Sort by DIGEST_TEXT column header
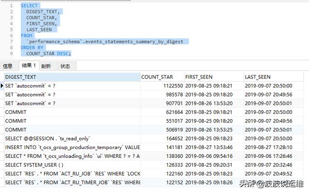 [72, 77]
